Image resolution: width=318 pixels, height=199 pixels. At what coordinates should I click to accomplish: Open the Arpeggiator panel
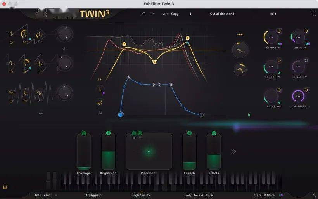pos(94,195)
